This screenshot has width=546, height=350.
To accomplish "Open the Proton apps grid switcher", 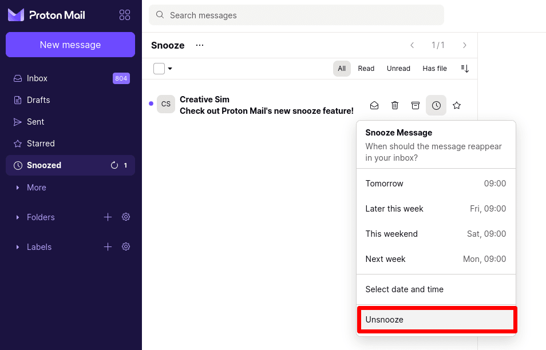I will (125, 15).
